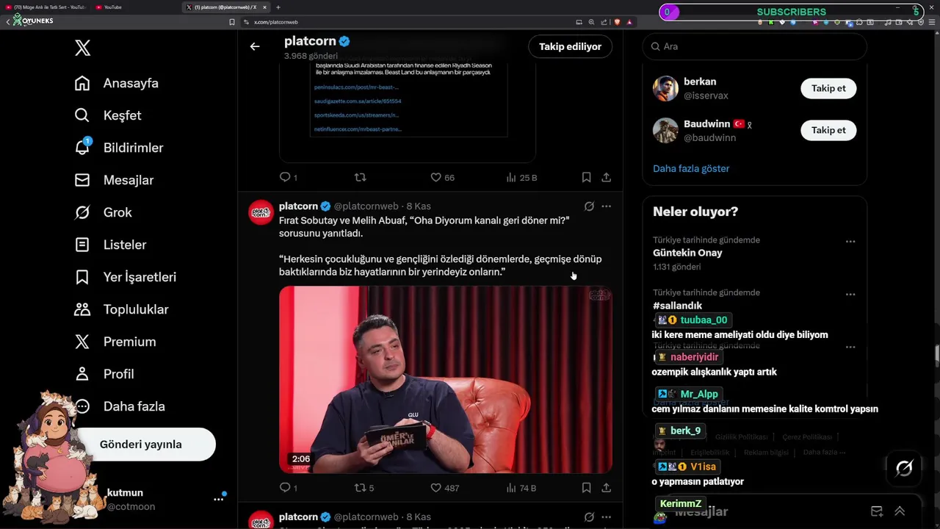
Task: Expand Daha fazla menu
Action: 120,406
